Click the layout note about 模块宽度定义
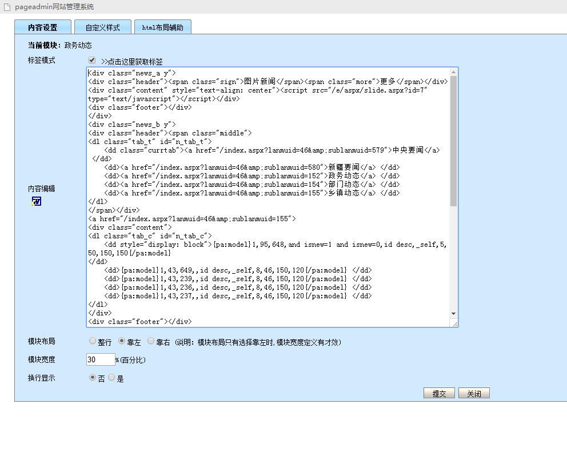Image resolution: width=567 pixels, height=456 pixels. point(258,342)
